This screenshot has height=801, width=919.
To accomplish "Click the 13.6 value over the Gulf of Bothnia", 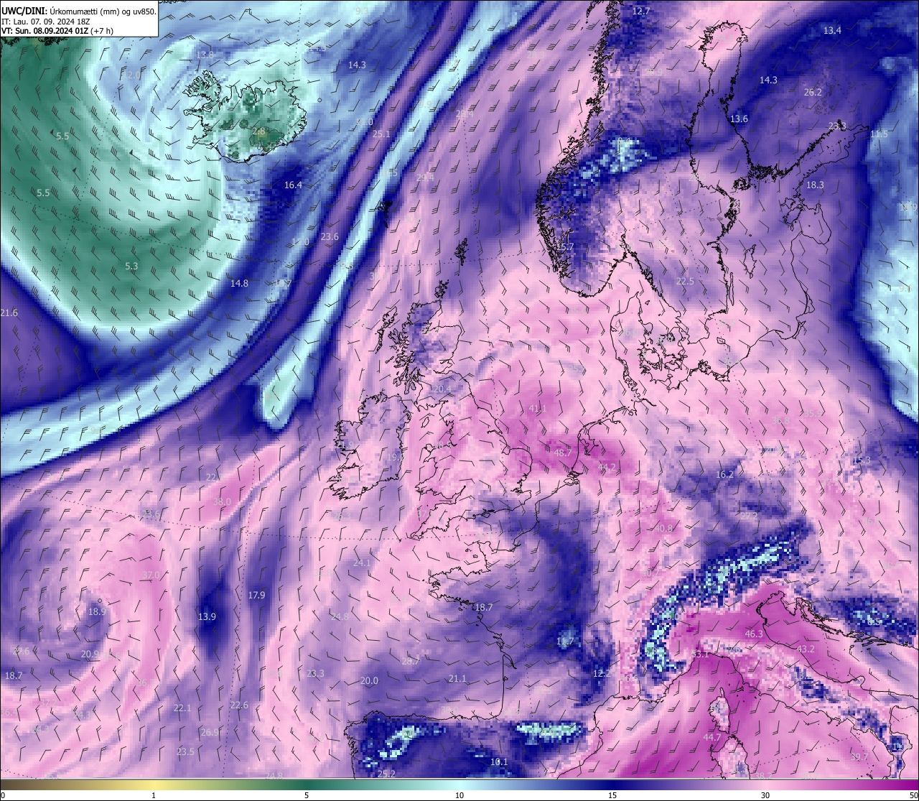I will tap(739, 119).
